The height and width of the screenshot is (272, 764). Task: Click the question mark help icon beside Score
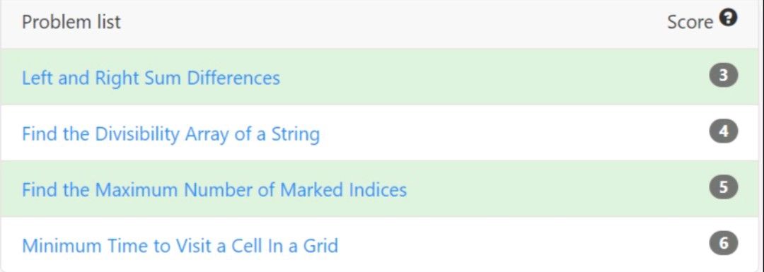(x=729, y=18)
